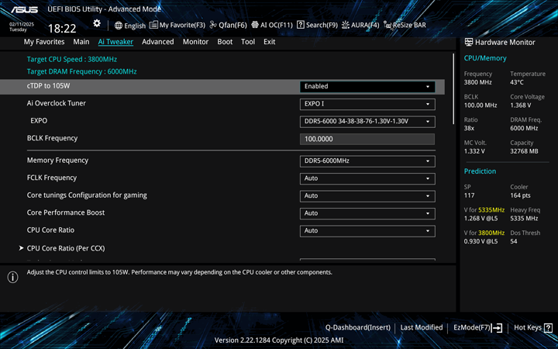Toggle ReSize BAR option
The image size is (558, 349).
(x=404, y=25)
